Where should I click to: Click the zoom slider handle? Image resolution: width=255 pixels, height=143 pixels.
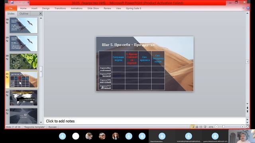[x=224, y=127]
